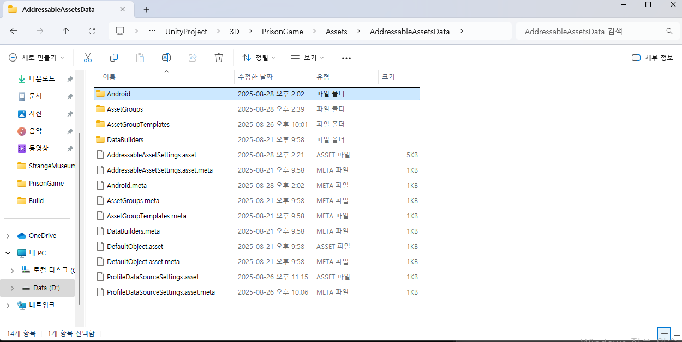Click the Copy icon in toolbar
The width and height of the screenshot is (682, 342).
click(114, 58)
